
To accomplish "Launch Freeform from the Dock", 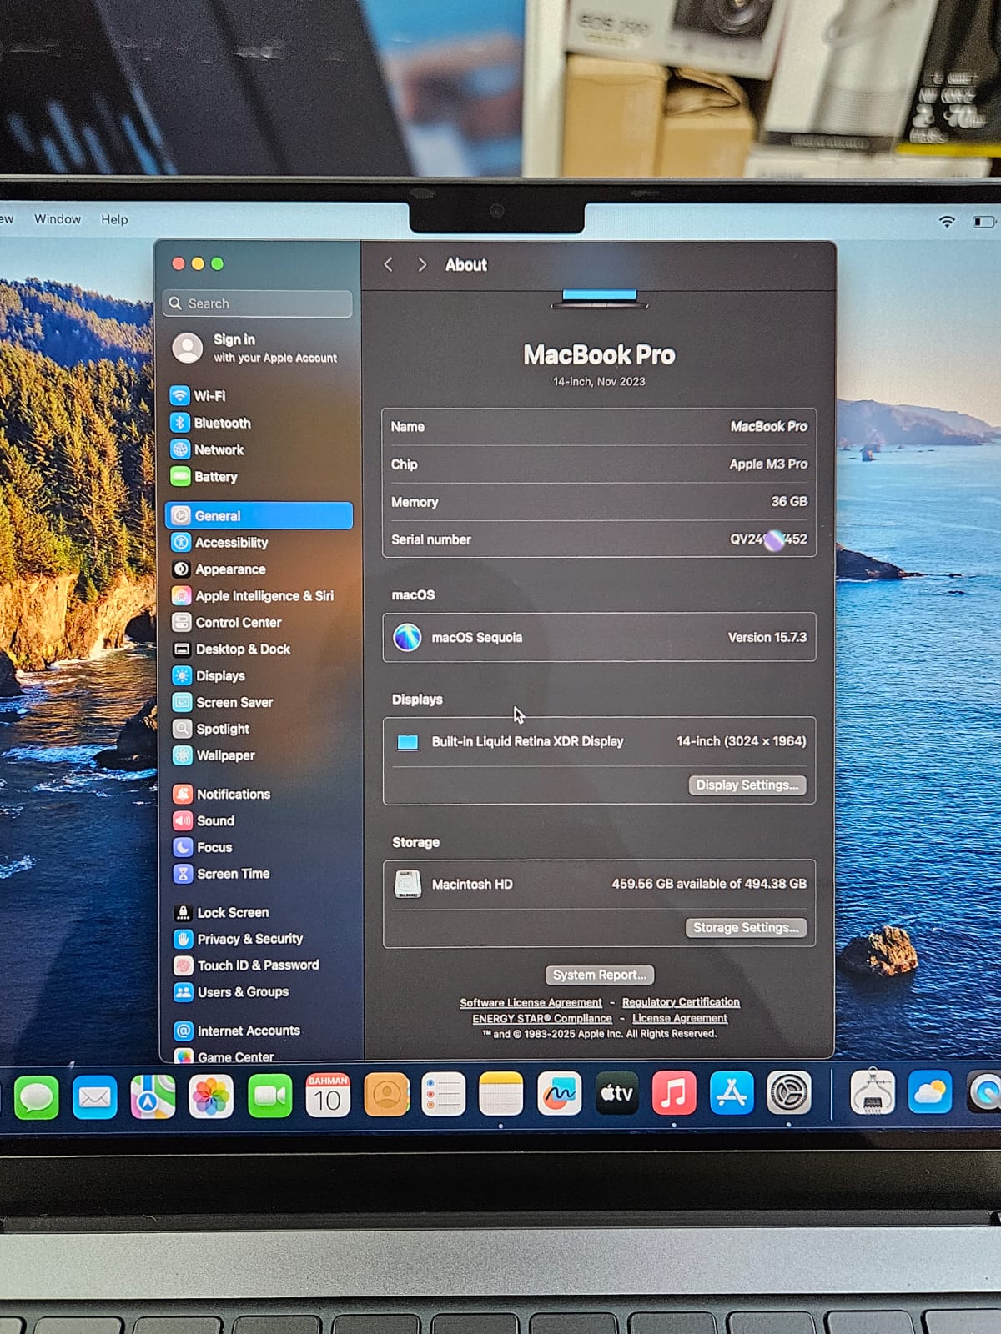I will (559, 1093).
